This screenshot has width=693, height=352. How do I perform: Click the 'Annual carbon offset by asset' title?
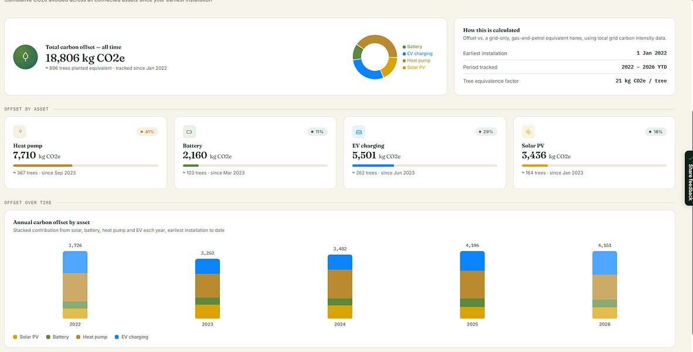pos(52,222)
